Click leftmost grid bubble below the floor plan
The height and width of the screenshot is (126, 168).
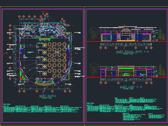pos(20,91)
